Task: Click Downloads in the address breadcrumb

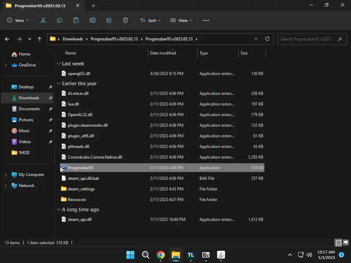Action: [73, 39]
